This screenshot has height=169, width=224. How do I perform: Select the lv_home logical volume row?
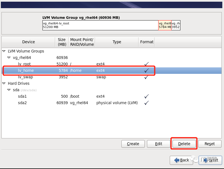click(112, 70)
